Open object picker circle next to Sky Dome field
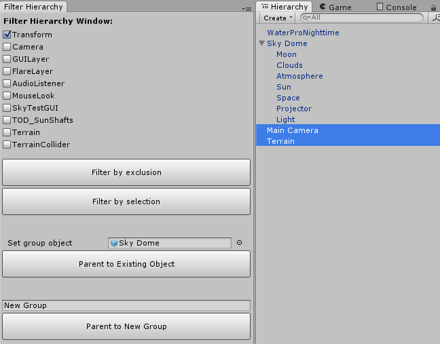This screenshot has width=440, height=344. [240, 243]
